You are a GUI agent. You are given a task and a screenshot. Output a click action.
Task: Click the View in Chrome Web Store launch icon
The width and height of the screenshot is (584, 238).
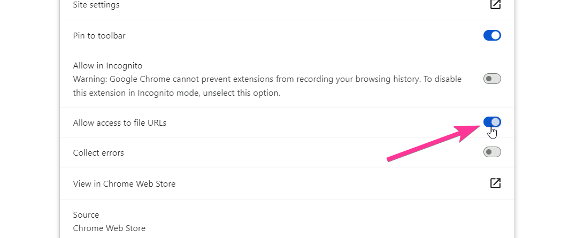(495, 183)
